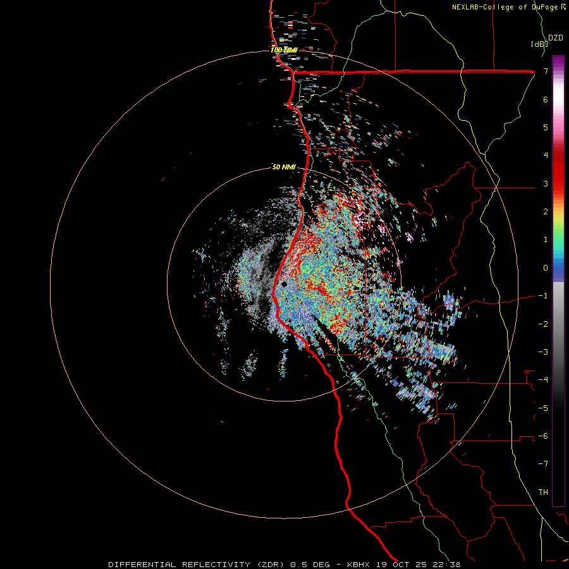Click the 0.5 DEG elevation text

pos(310,565)
